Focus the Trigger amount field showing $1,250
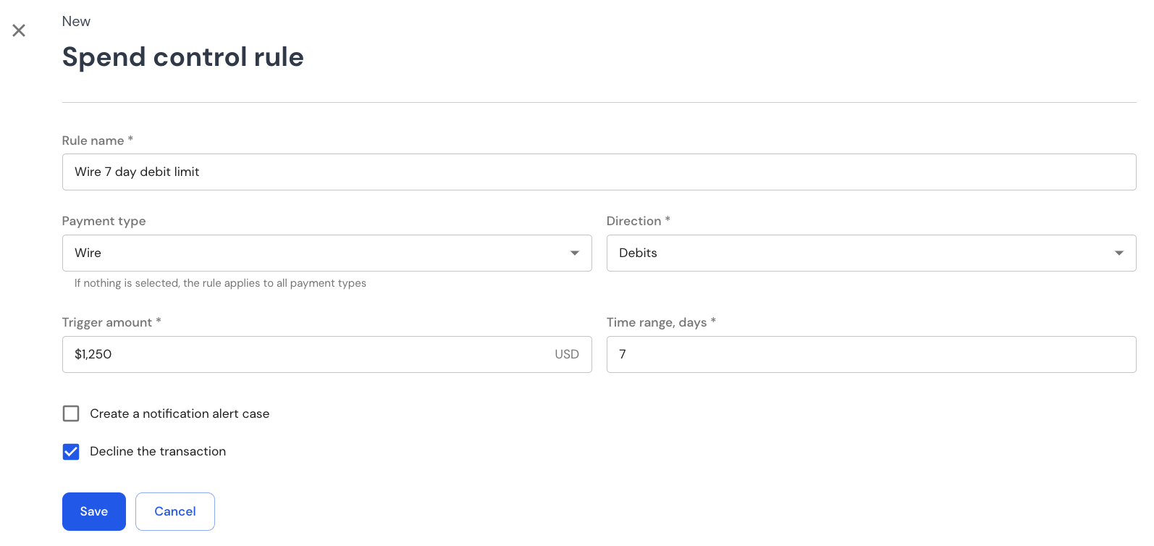The image size is (1154, 546). click(x=327, y=354)
